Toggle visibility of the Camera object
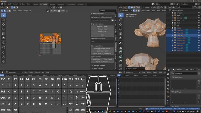 pos(199,18)
